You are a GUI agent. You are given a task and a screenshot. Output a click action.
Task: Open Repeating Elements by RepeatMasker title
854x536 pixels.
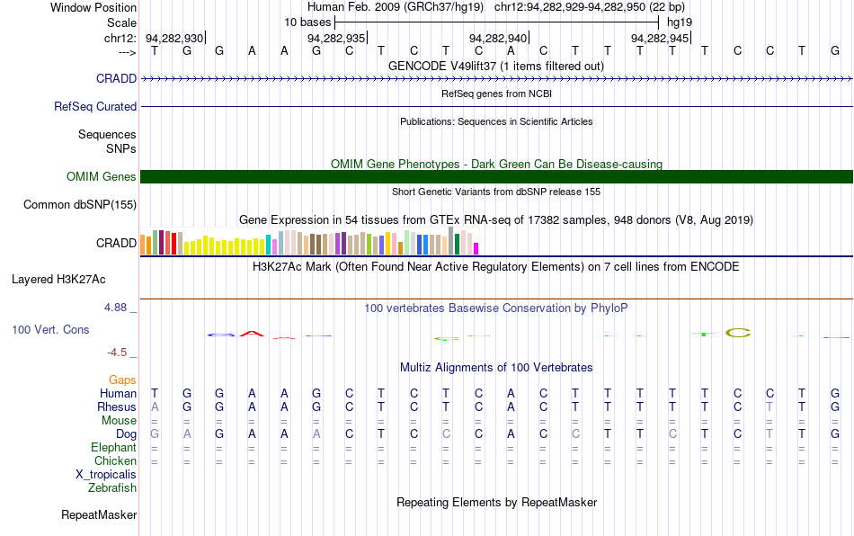point(496,502)
